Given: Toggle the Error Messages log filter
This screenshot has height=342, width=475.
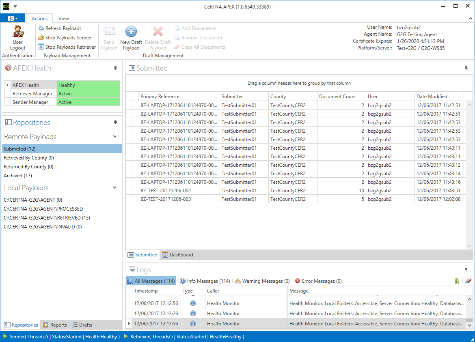Looking at the screenshot, I should pos(318,281).
